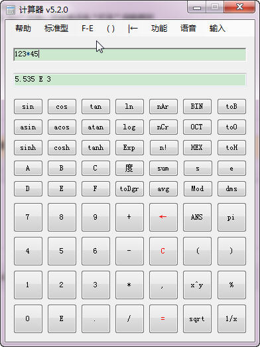Click the n! factorial button
The height and width of the screenshot is (347, 260).
pyautogui.click(x=164, y=147)
